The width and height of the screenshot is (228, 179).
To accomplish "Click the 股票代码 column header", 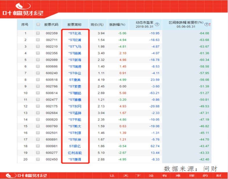I will tap(51, 25).
